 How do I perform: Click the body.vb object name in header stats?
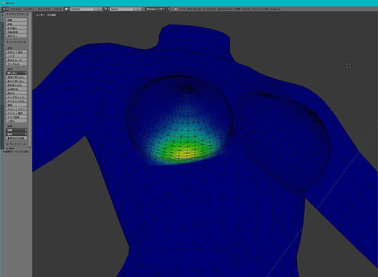[x=275, y=9]
